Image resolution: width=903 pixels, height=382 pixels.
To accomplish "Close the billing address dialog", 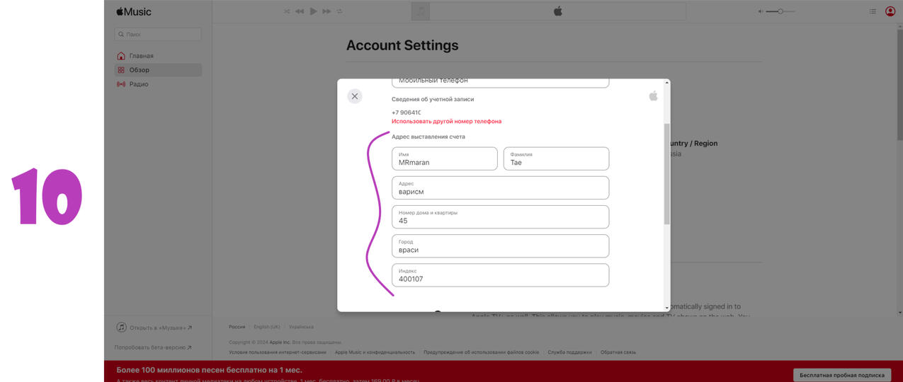I will click(355, 96).
